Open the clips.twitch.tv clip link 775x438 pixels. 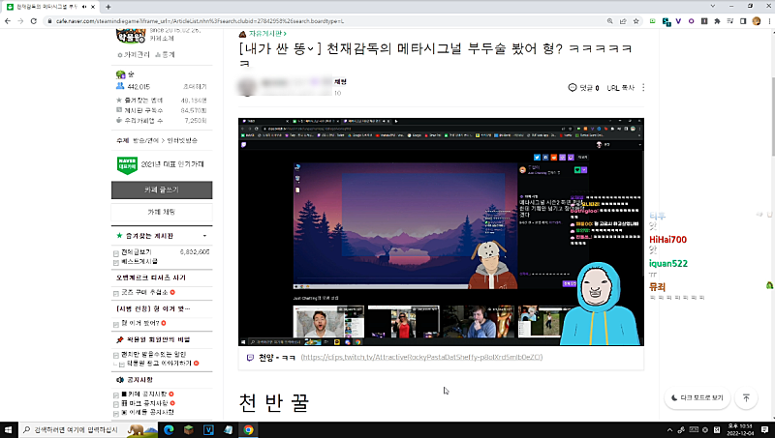click(x=406, y=357)
